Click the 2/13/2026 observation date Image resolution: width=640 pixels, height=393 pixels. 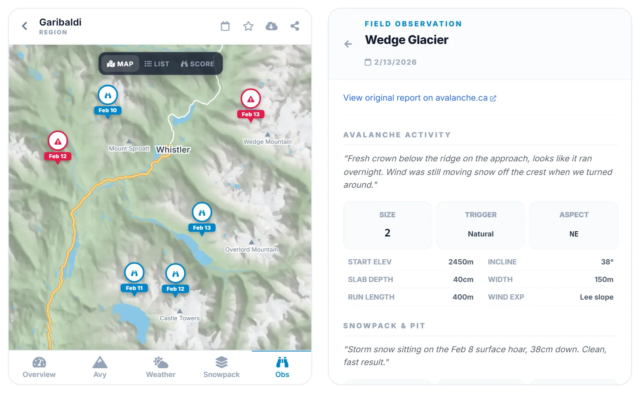[391, 62]
